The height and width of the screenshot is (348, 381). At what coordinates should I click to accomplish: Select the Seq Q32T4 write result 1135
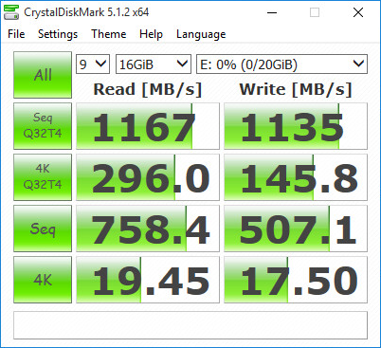point(296,126)
